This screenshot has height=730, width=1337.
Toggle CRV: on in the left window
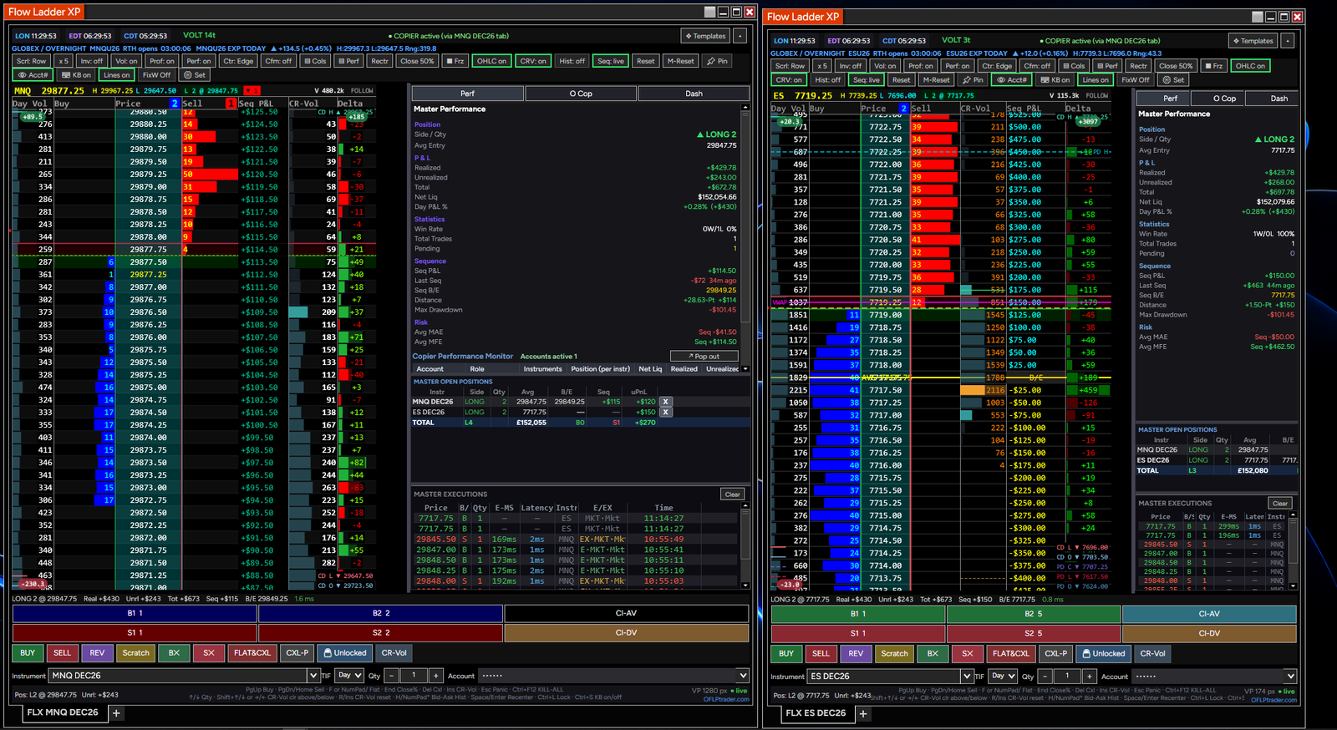pos(533,61)
